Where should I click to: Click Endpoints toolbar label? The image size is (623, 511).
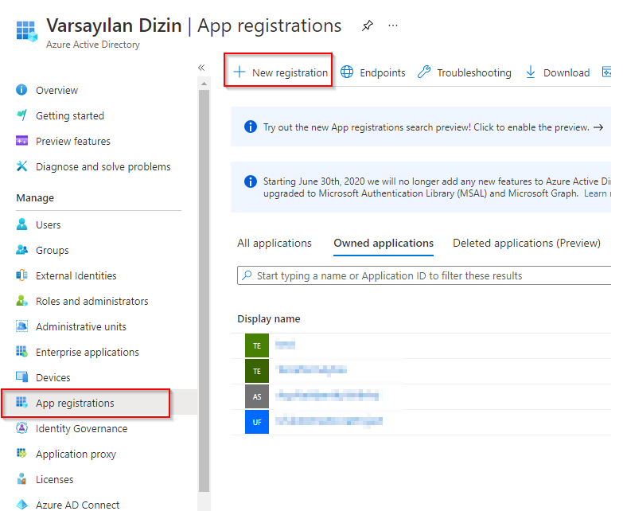382,72
